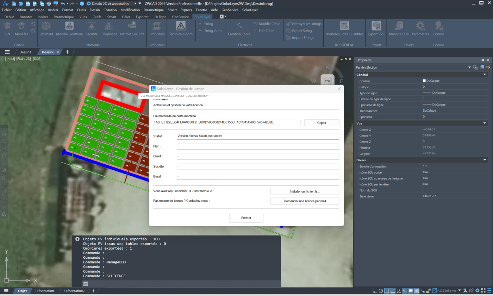Open the Cotation menu
This screenshot has width=493, height=296.
point(110,10)
